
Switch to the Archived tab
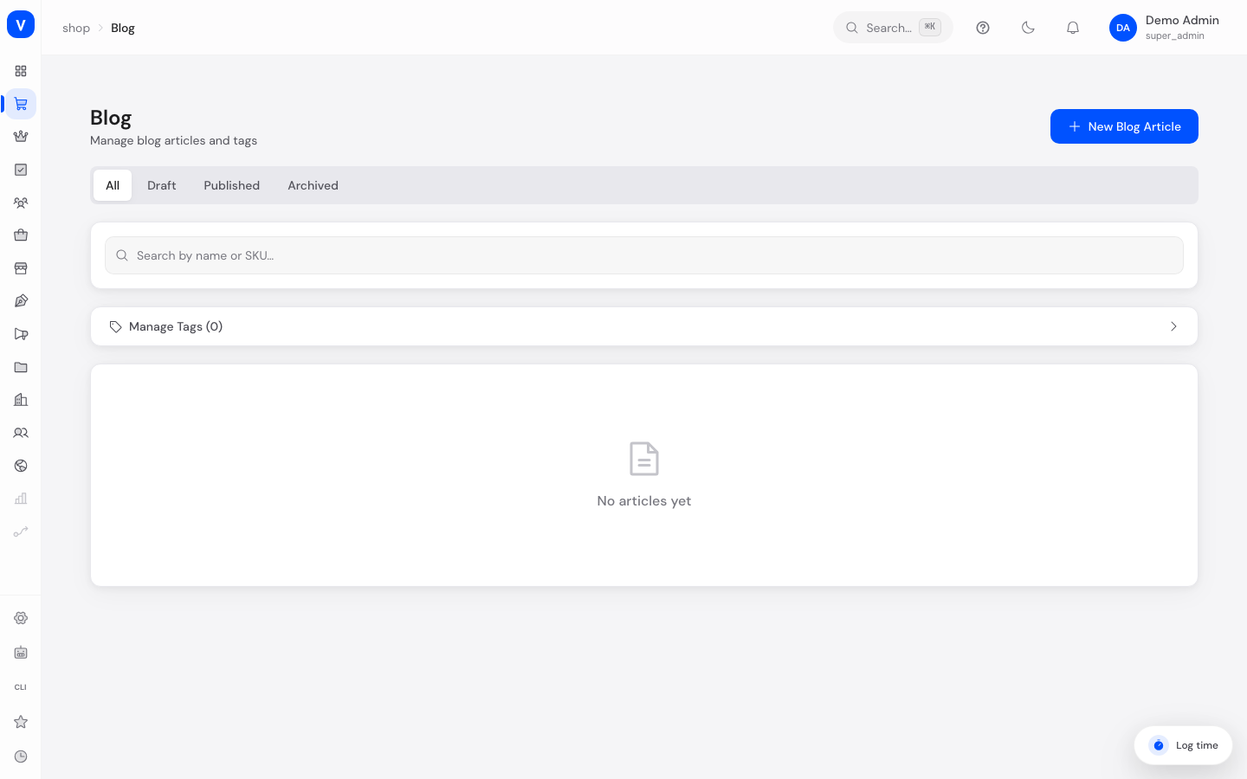pyautogui.click(x=313, y=185)
